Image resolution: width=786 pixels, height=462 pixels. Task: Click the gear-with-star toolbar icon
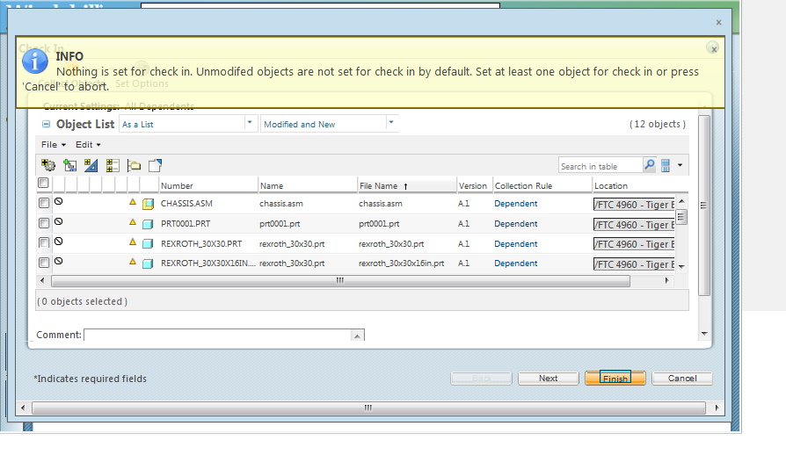tap(48, 165)
